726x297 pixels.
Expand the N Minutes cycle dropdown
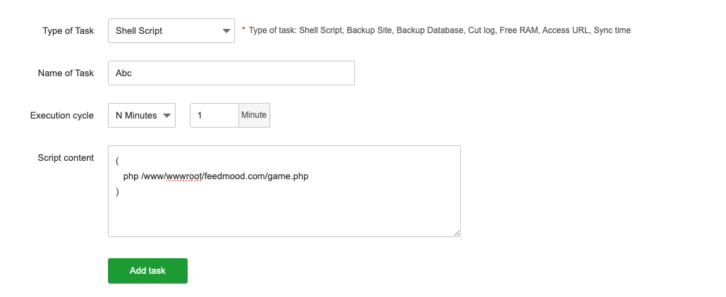pyautogui.click(x=141, y=116)
